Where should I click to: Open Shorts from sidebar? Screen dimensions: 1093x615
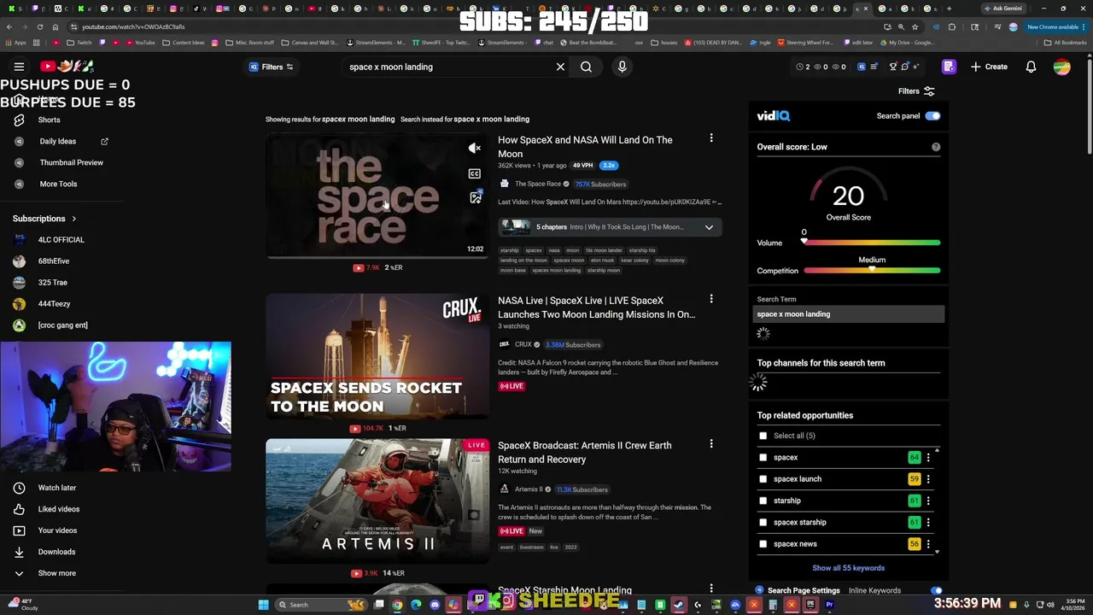pos(49,120)
